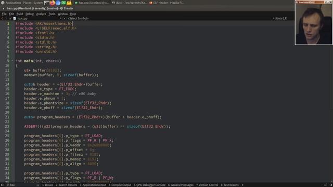
Task: Click the desktop menu logo beside Applications
Action: tap(3, 3)
